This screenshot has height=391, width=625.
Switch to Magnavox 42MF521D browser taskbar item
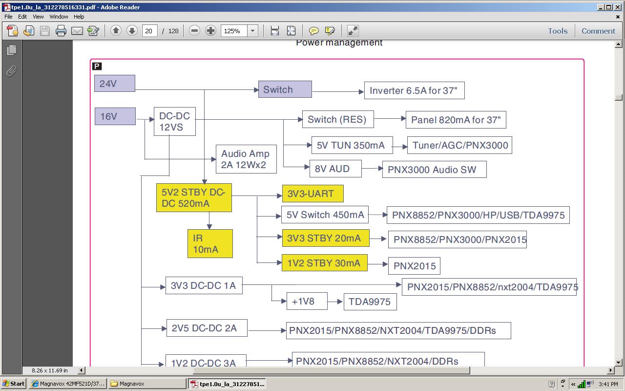pyautogui.click(x=68, y=384)
